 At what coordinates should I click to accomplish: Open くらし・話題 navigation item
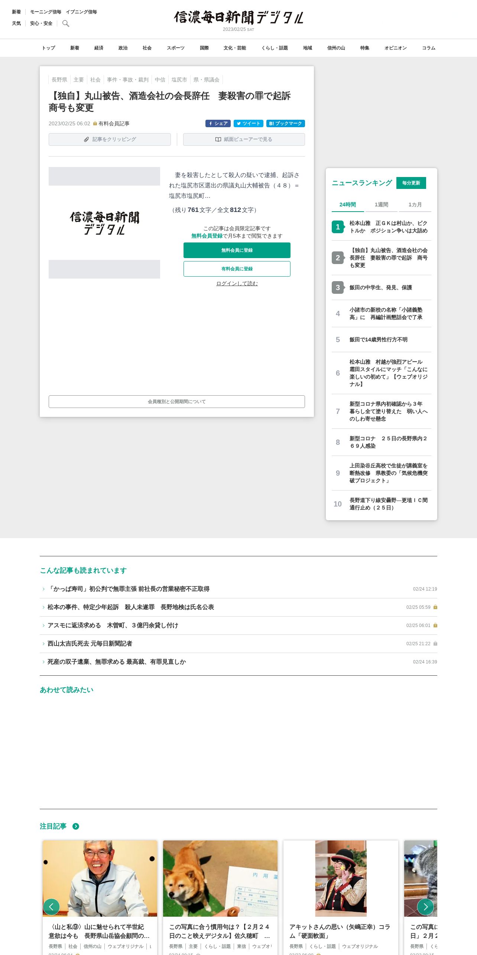[275, 48]
